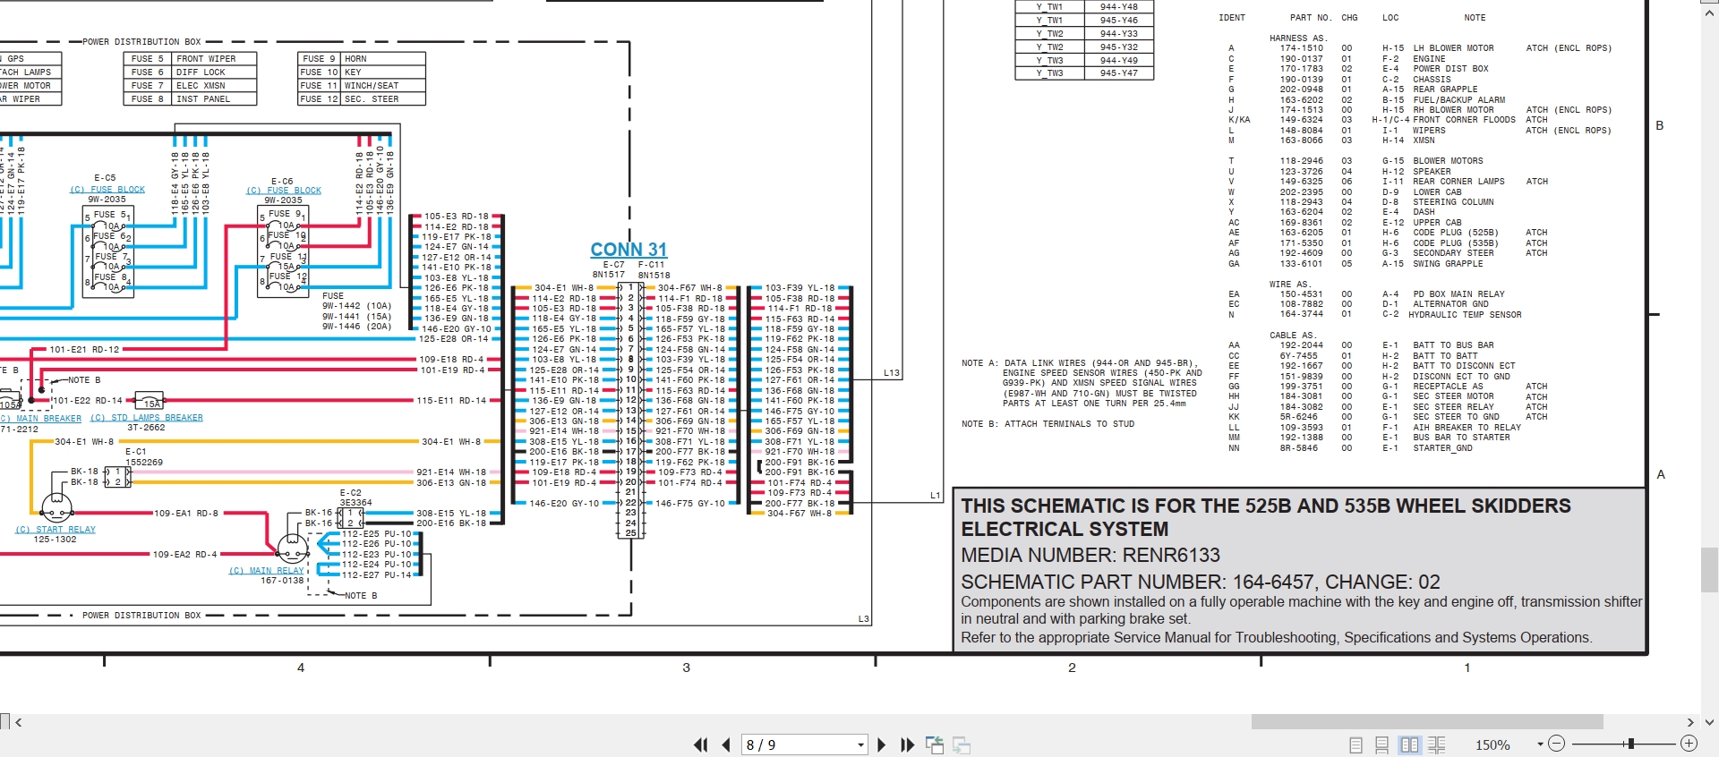Click the vertical scrollbar down arrow
The height and width of the screenshot is (757, 1719).
point(1710,722)
